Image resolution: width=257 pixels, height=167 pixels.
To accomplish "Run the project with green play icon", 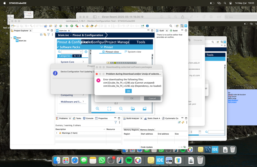I will (72, 26).
